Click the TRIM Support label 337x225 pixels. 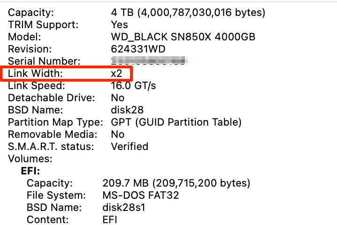(43, 25)
